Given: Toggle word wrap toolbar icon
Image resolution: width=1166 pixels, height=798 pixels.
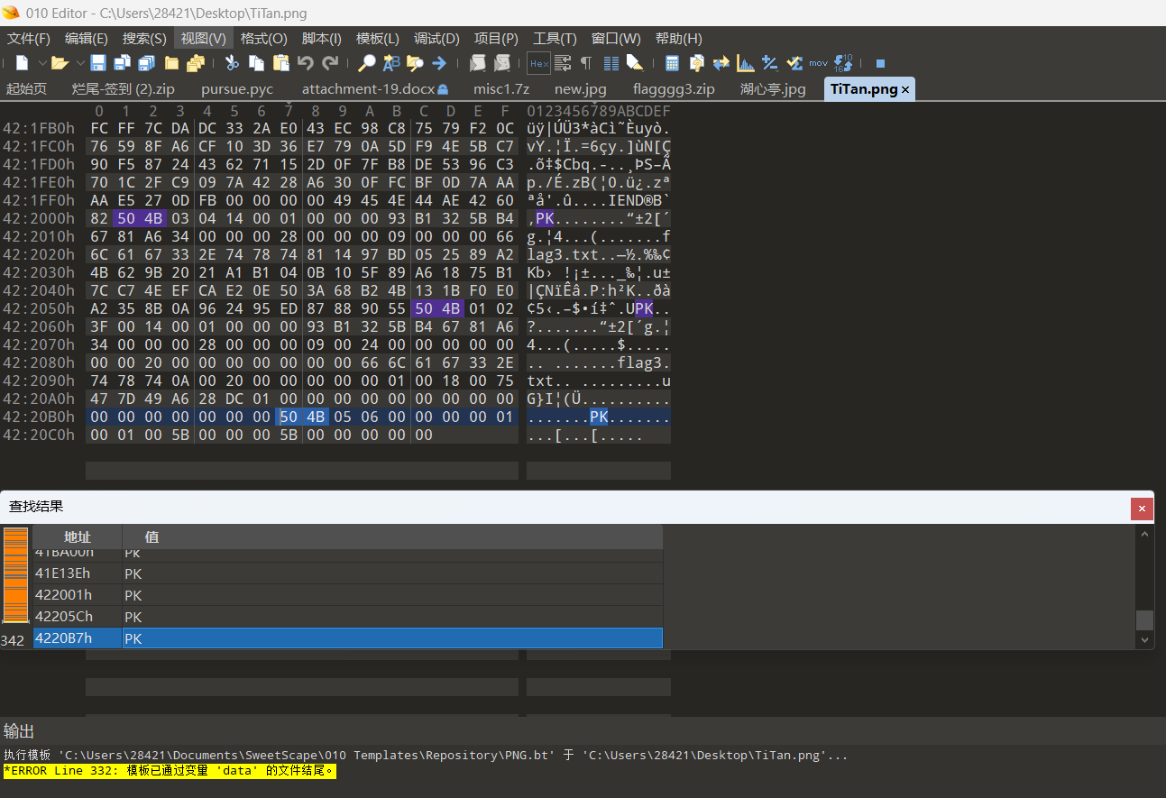Looking at the screenshot, I should [x=563, y=63].
